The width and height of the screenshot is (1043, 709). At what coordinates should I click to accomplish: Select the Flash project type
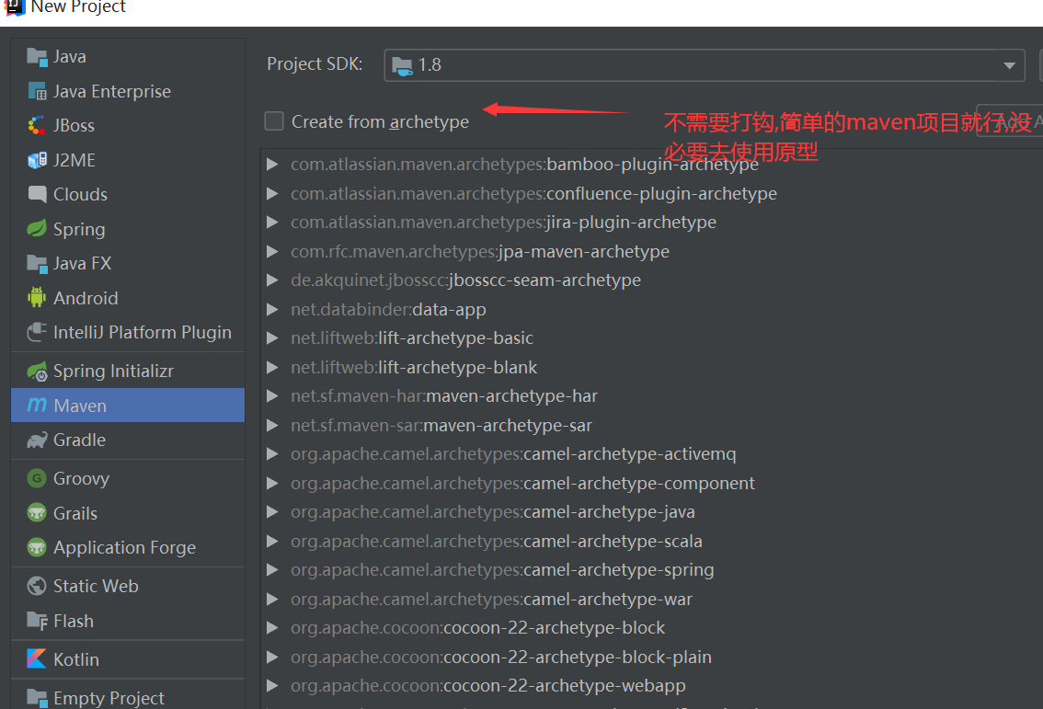pos(128,621)
